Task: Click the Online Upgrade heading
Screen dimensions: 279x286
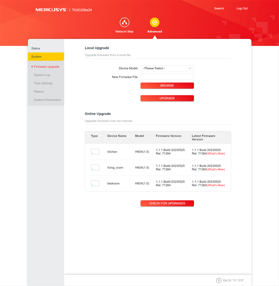Action: (x=98, y=114)
